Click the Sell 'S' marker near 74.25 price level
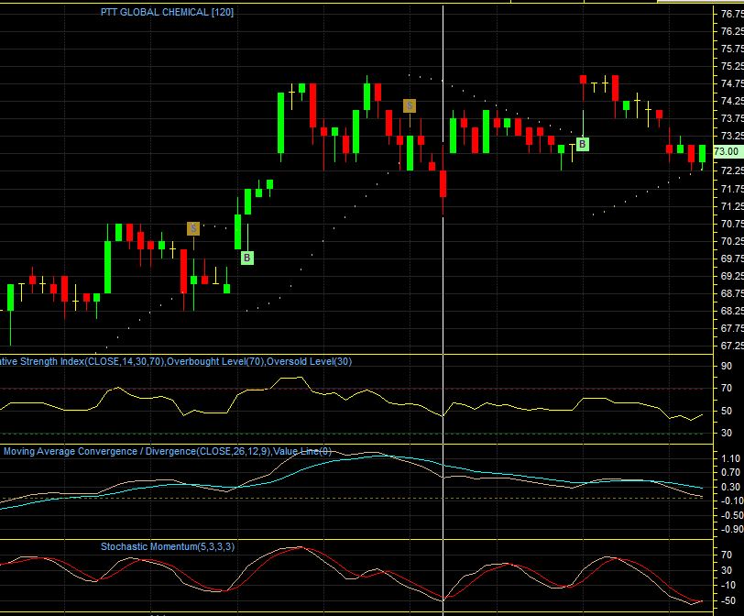 [x=410, y=105]
